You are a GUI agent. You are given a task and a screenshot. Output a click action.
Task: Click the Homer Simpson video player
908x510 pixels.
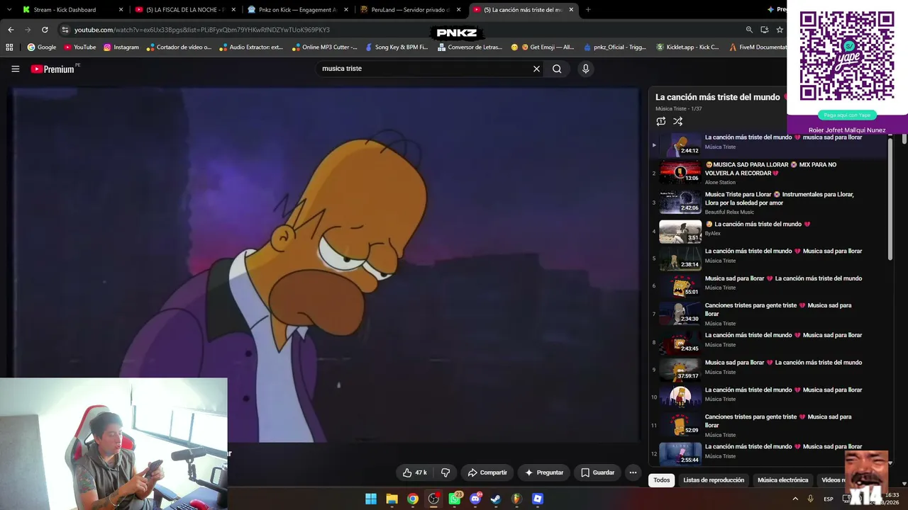(325, 265)
